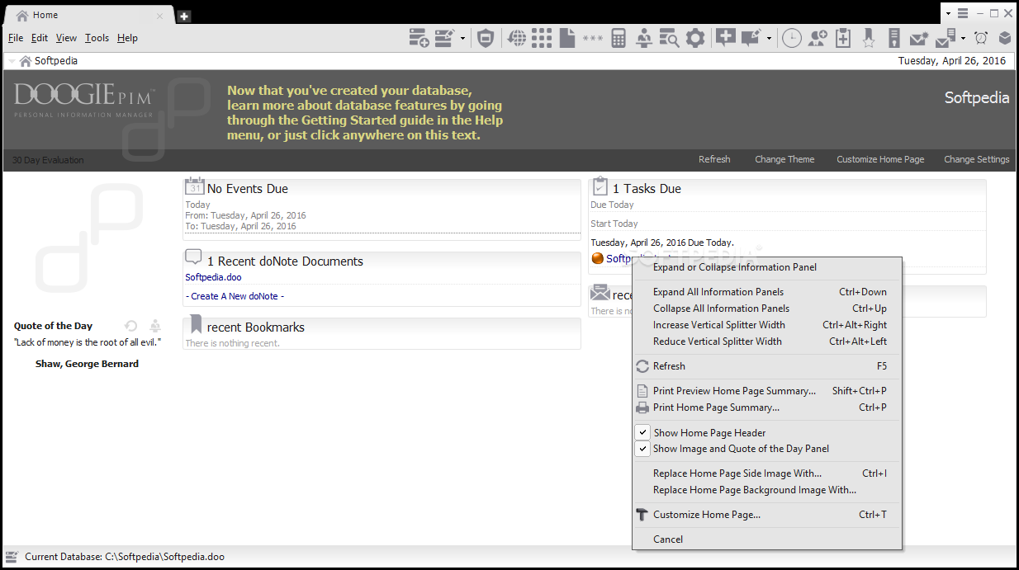
Task: Open the title bar dropdown arrow
Action: [x=949, y=13]
